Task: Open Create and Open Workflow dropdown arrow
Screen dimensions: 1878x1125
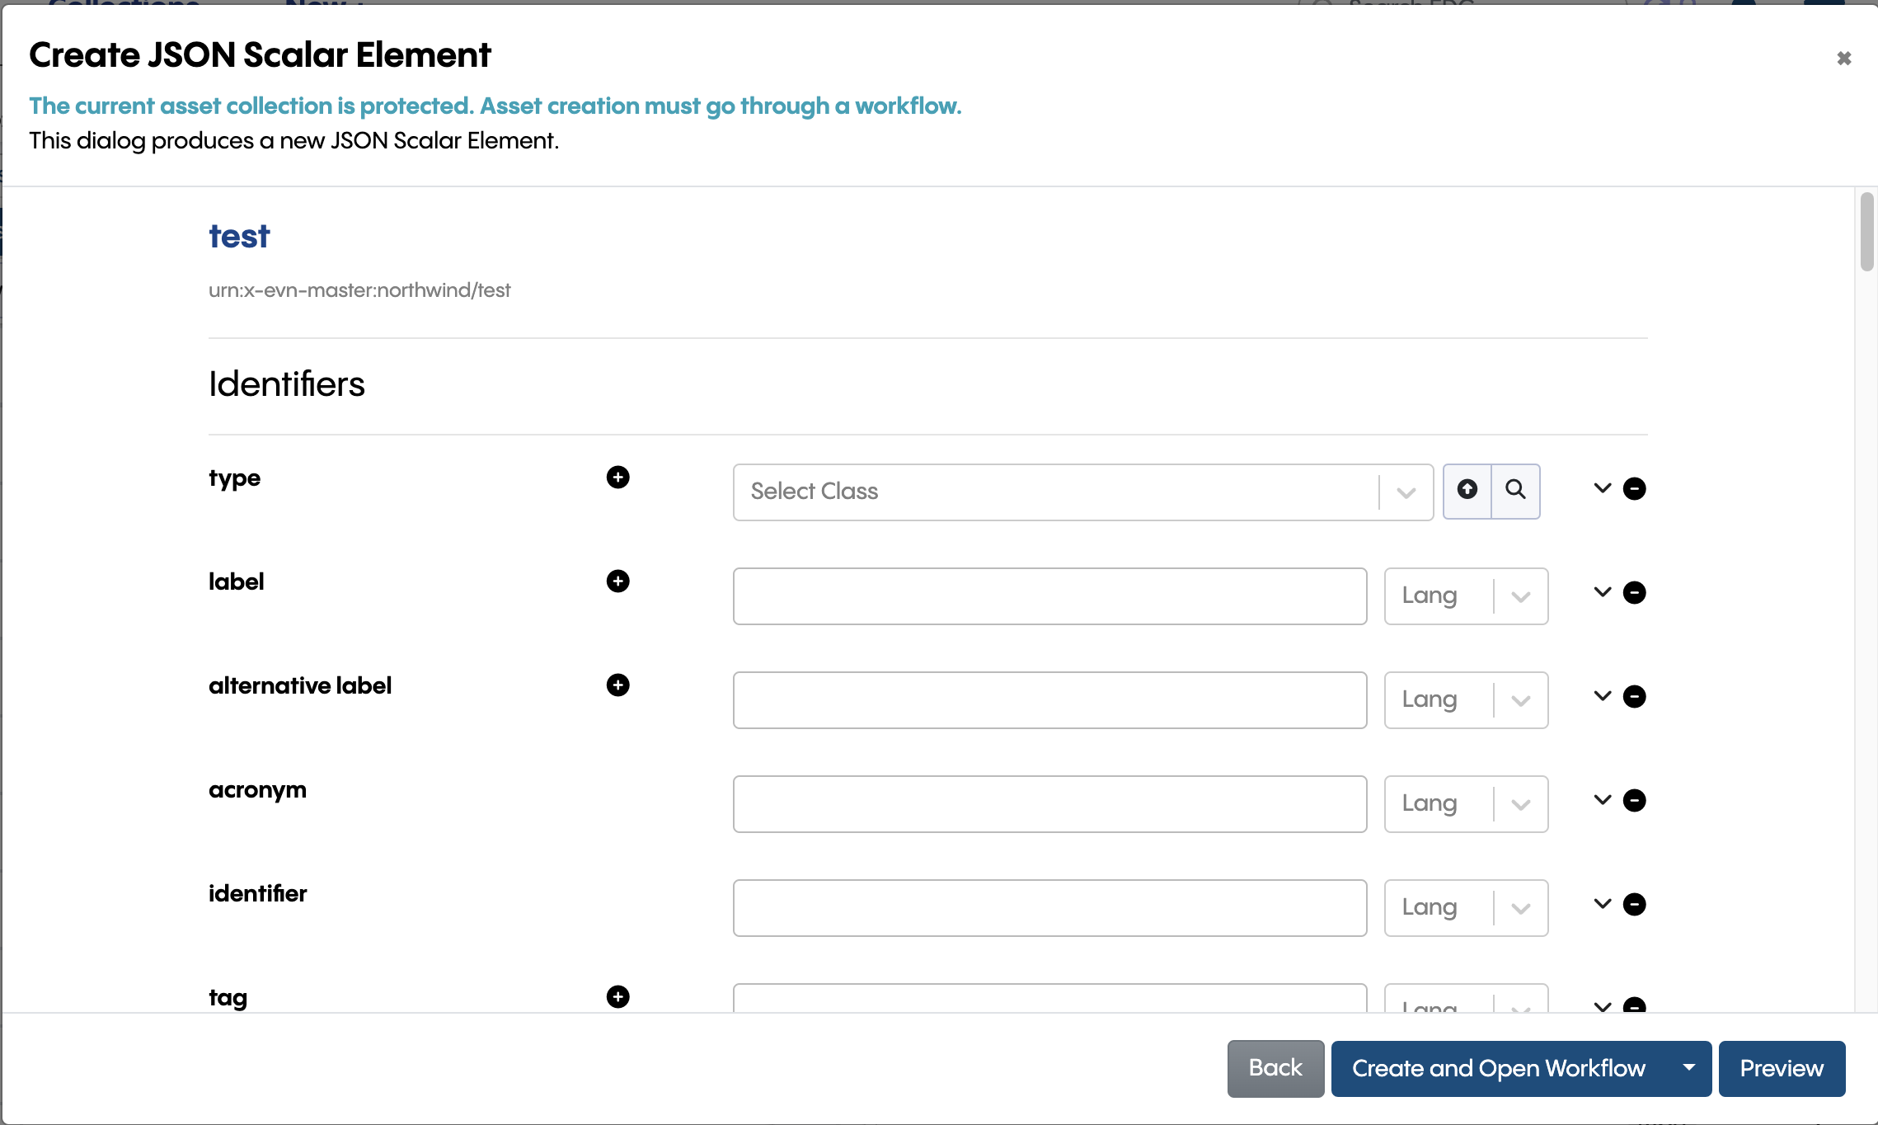Action: 1689,1068
